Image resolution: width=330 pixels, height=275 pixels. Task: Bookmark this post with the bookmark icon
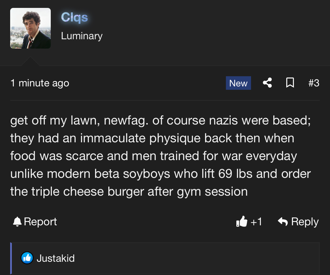(x=290, y=83)
